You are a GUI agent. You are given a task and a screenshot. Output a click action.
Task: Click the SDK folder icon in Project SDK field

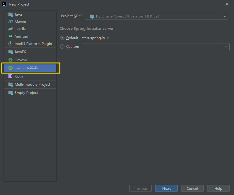(x=92, y=16)
